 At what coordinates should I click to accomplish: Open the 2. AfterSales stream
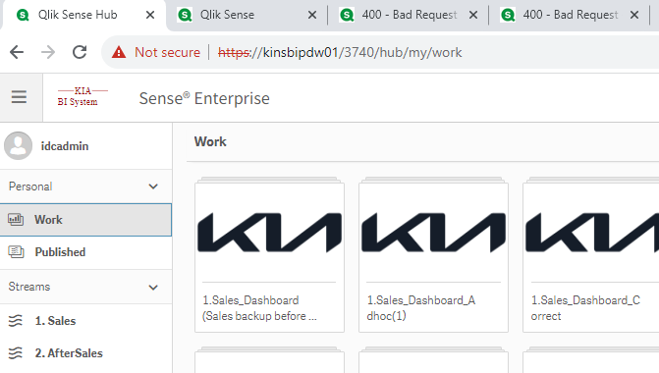point(85,353)
